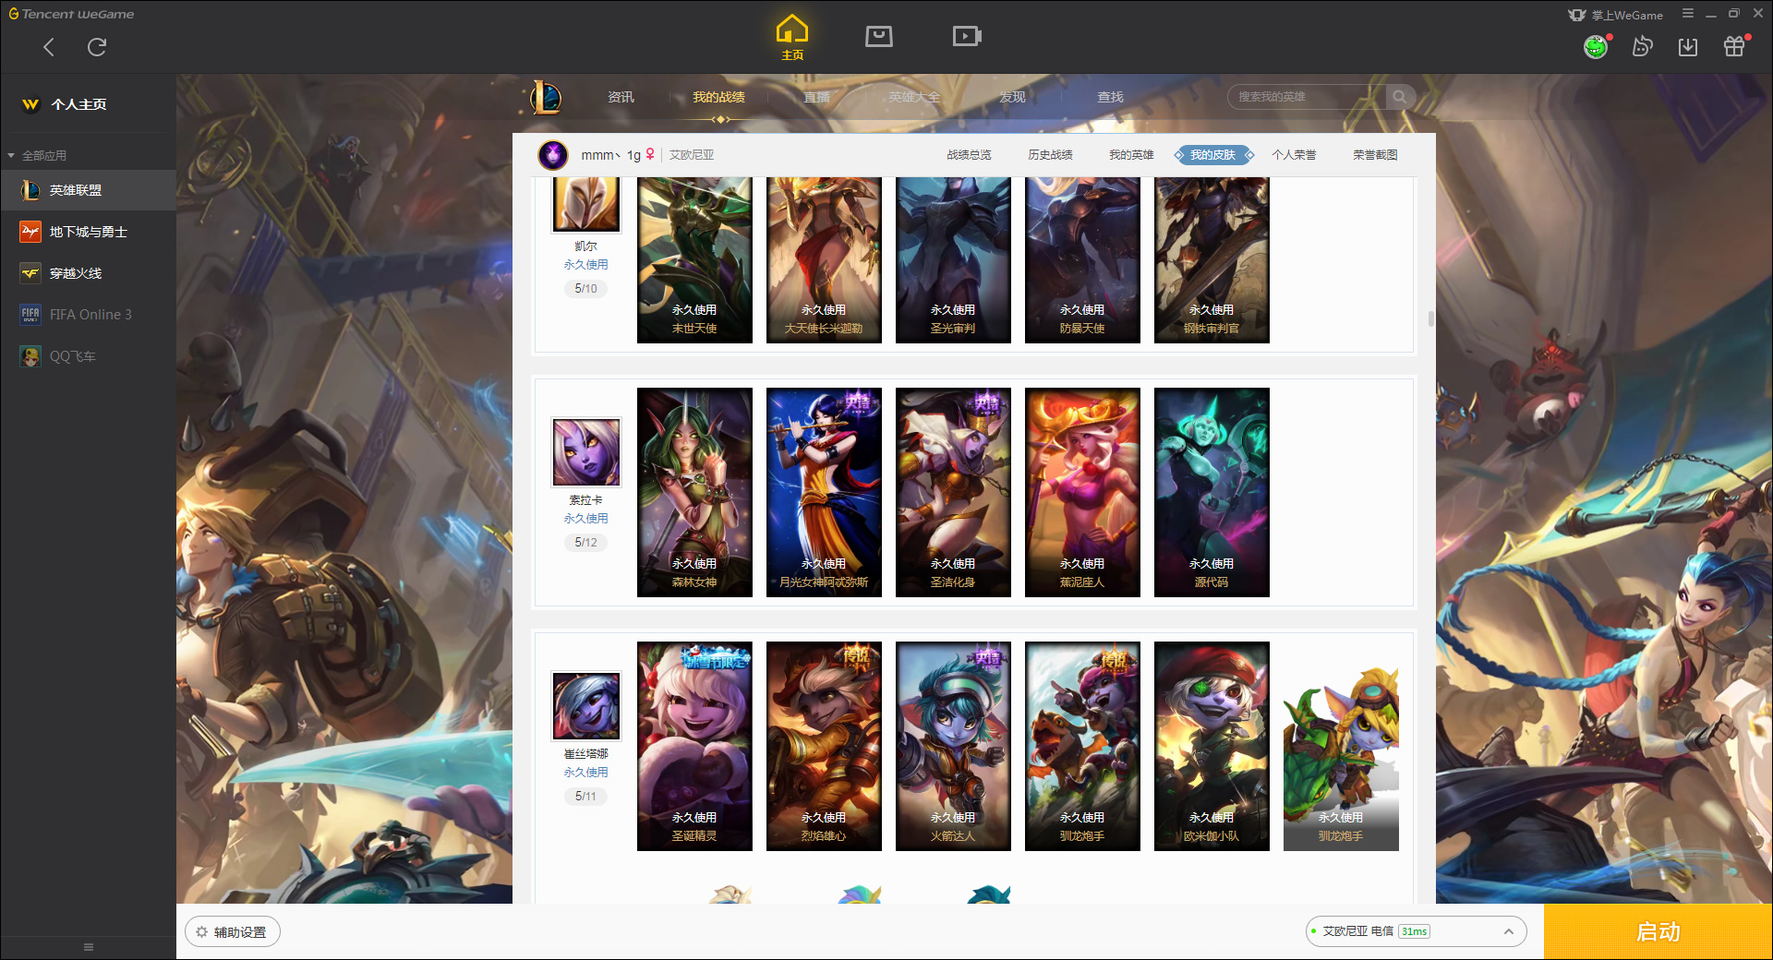Open the friends icon next to the avatar

[x=1642, y=46]
